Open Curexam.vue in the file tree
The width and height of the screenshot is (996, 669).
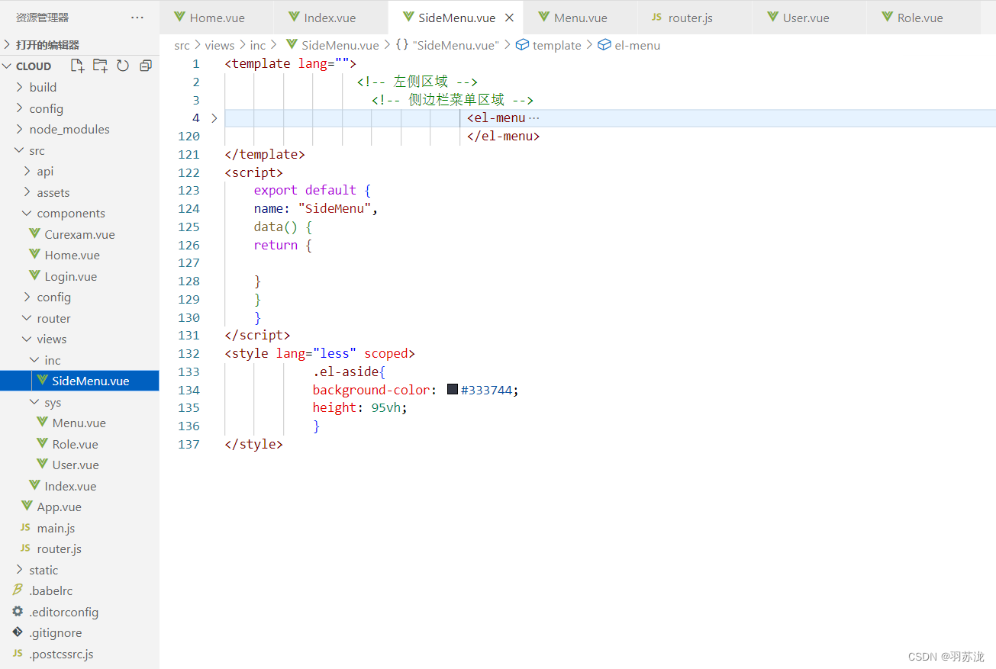[79, 234]
